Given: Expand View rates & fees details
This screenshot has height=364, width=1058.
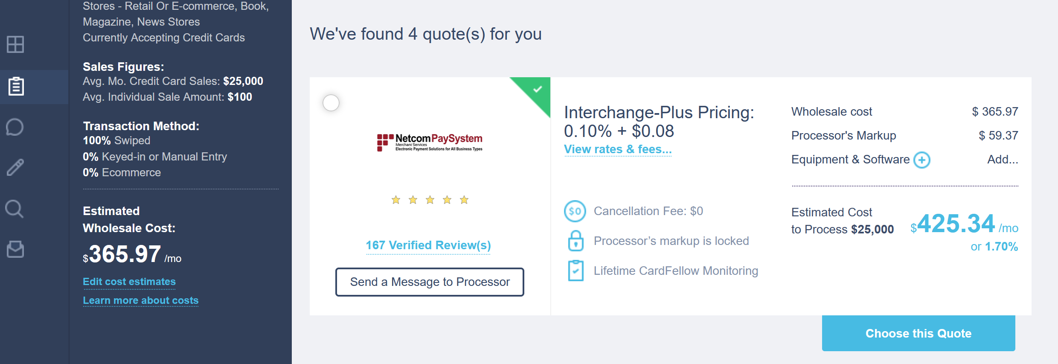Looking at the screenshot, I should coord(618,149).
